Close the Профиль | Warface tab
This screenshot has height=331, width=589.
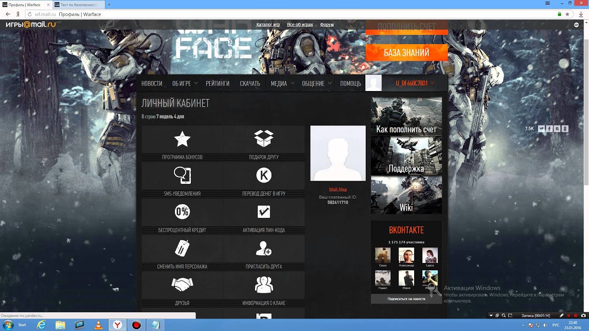click(x=48, y=5)
